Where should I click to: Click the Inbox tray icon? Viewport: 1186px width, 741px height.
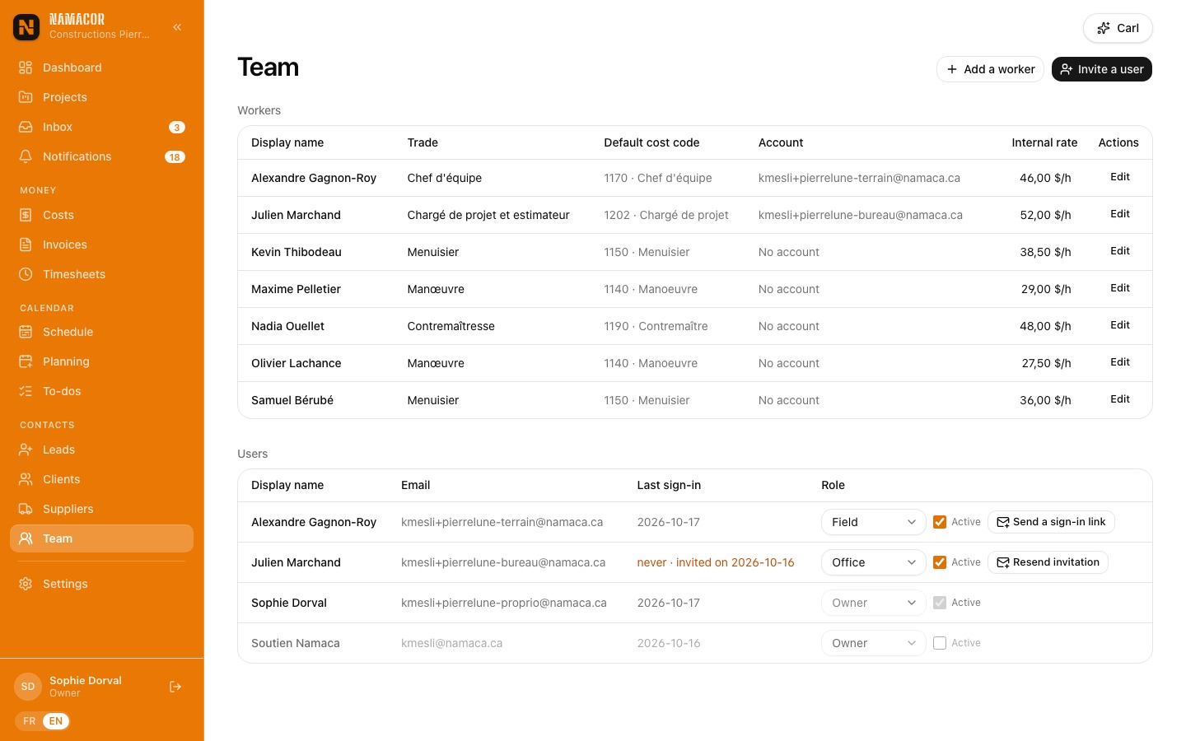(x=26, y=127)
